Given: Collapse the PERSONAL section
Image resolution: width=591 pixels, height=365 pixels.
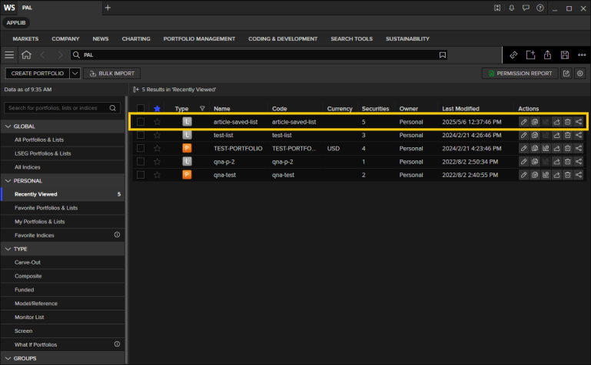Looking at the screenshot, I should pyautogui.click(x=8, y=181).
